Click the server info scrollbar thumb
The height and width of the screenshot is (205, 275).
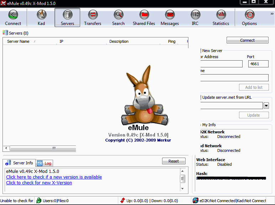(182, 179)
